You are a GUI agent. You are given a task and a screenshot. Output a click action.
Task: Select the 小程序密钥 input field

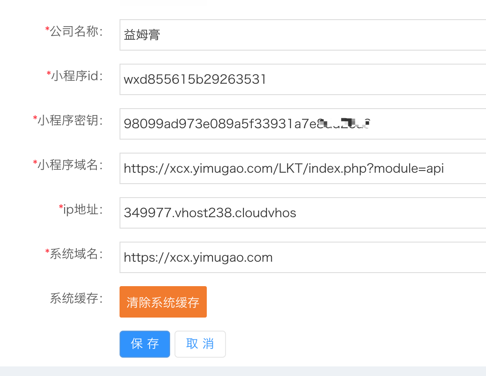pyautogui.click(x=303, y=124)
